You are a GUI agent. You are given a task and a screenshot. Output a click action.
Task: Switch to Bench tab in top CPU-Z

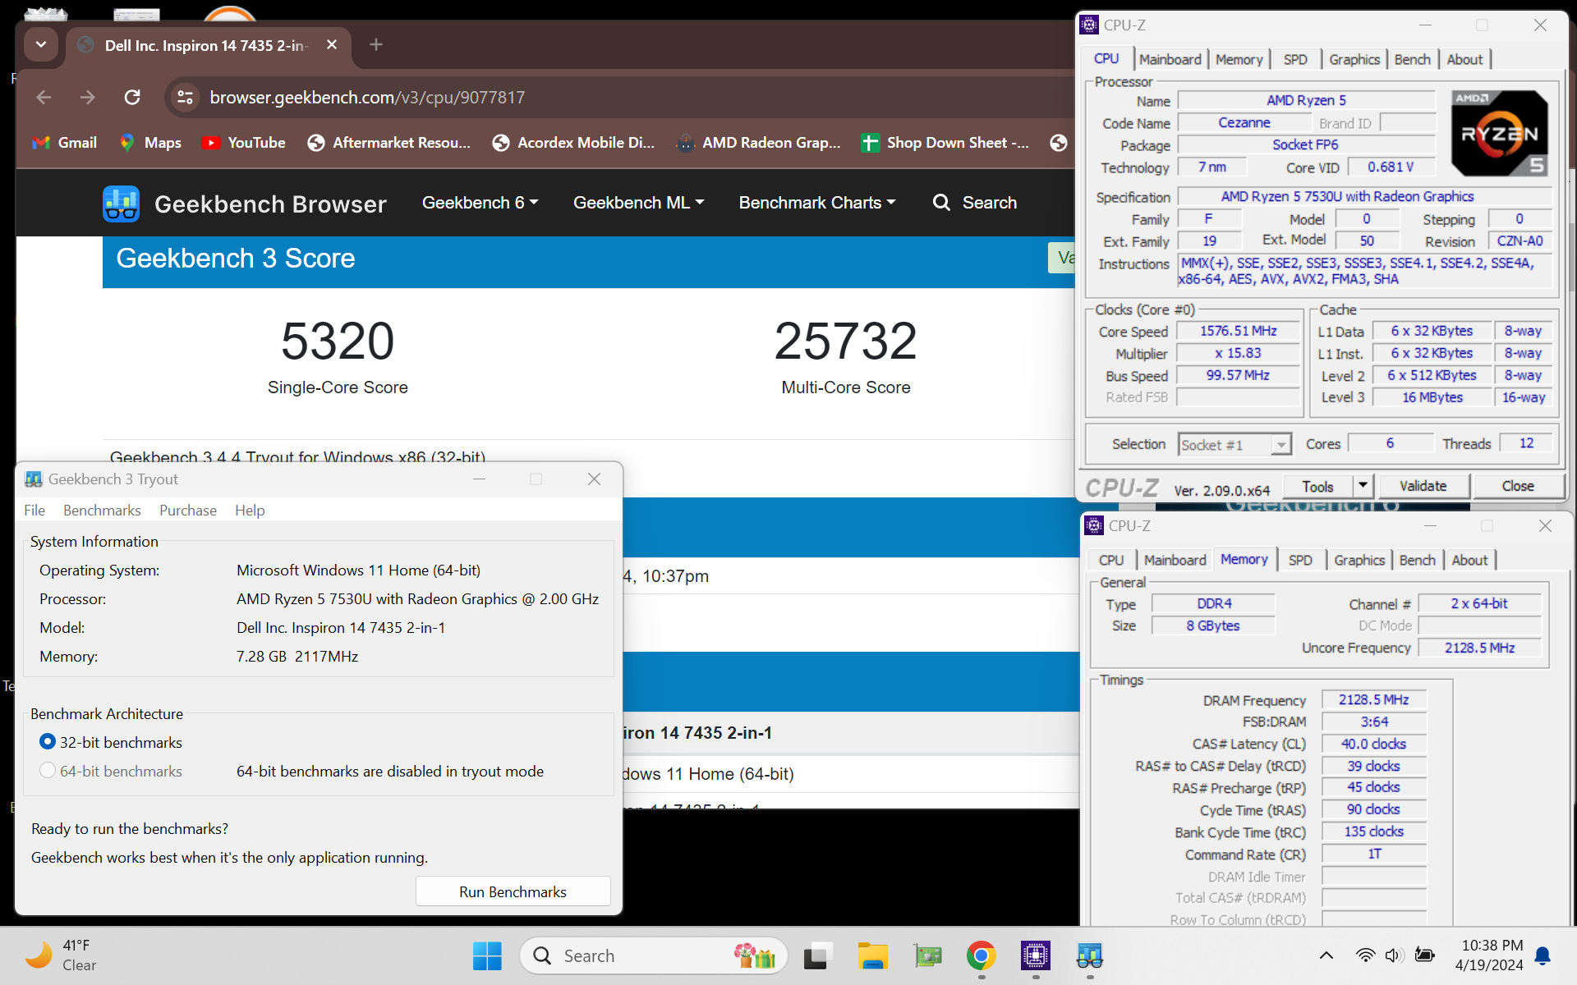click(x=1412, y=59)
